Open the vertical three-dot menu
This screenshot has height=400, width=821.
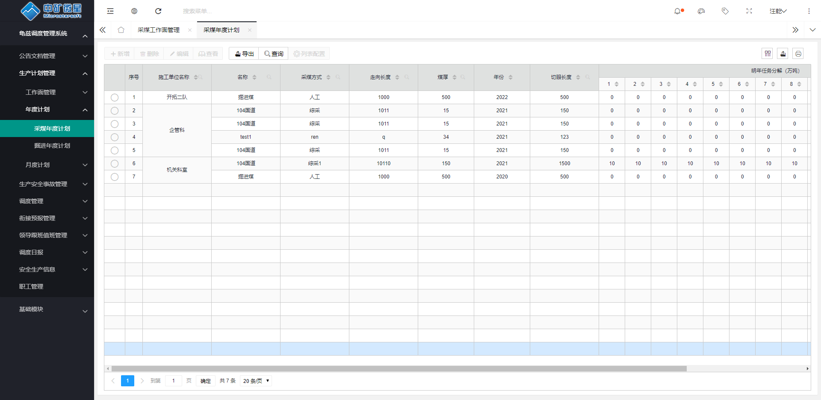coord(809,11)
